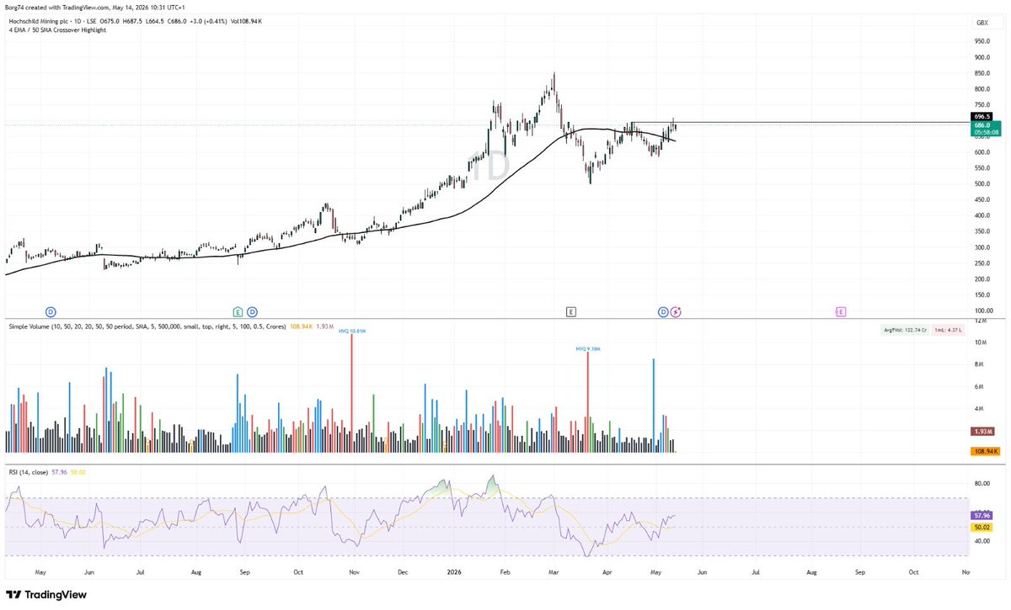Click the 800.0 price scale label

(x=982, y=89)
